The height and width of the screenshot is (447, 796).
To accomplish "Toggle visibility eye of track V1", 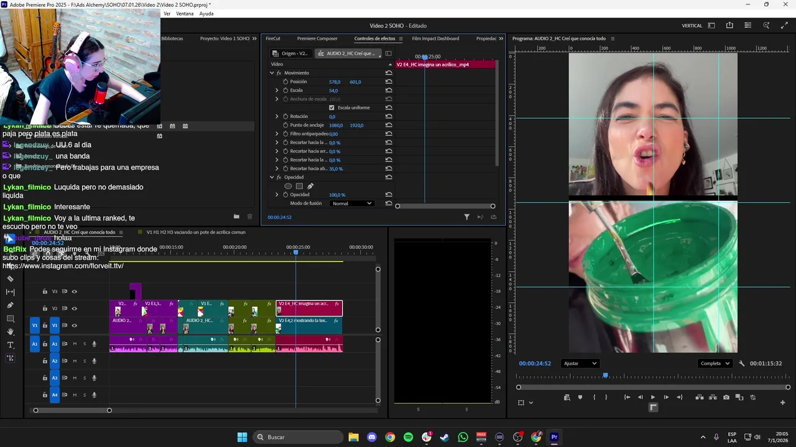I will [x=74, y=325].
